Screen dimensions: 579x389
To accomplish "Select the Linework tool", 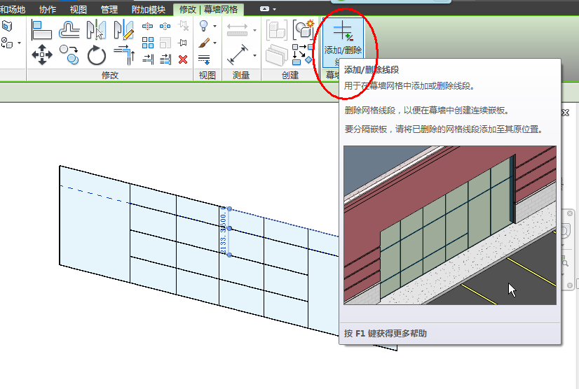I will (x=204, y=59).
